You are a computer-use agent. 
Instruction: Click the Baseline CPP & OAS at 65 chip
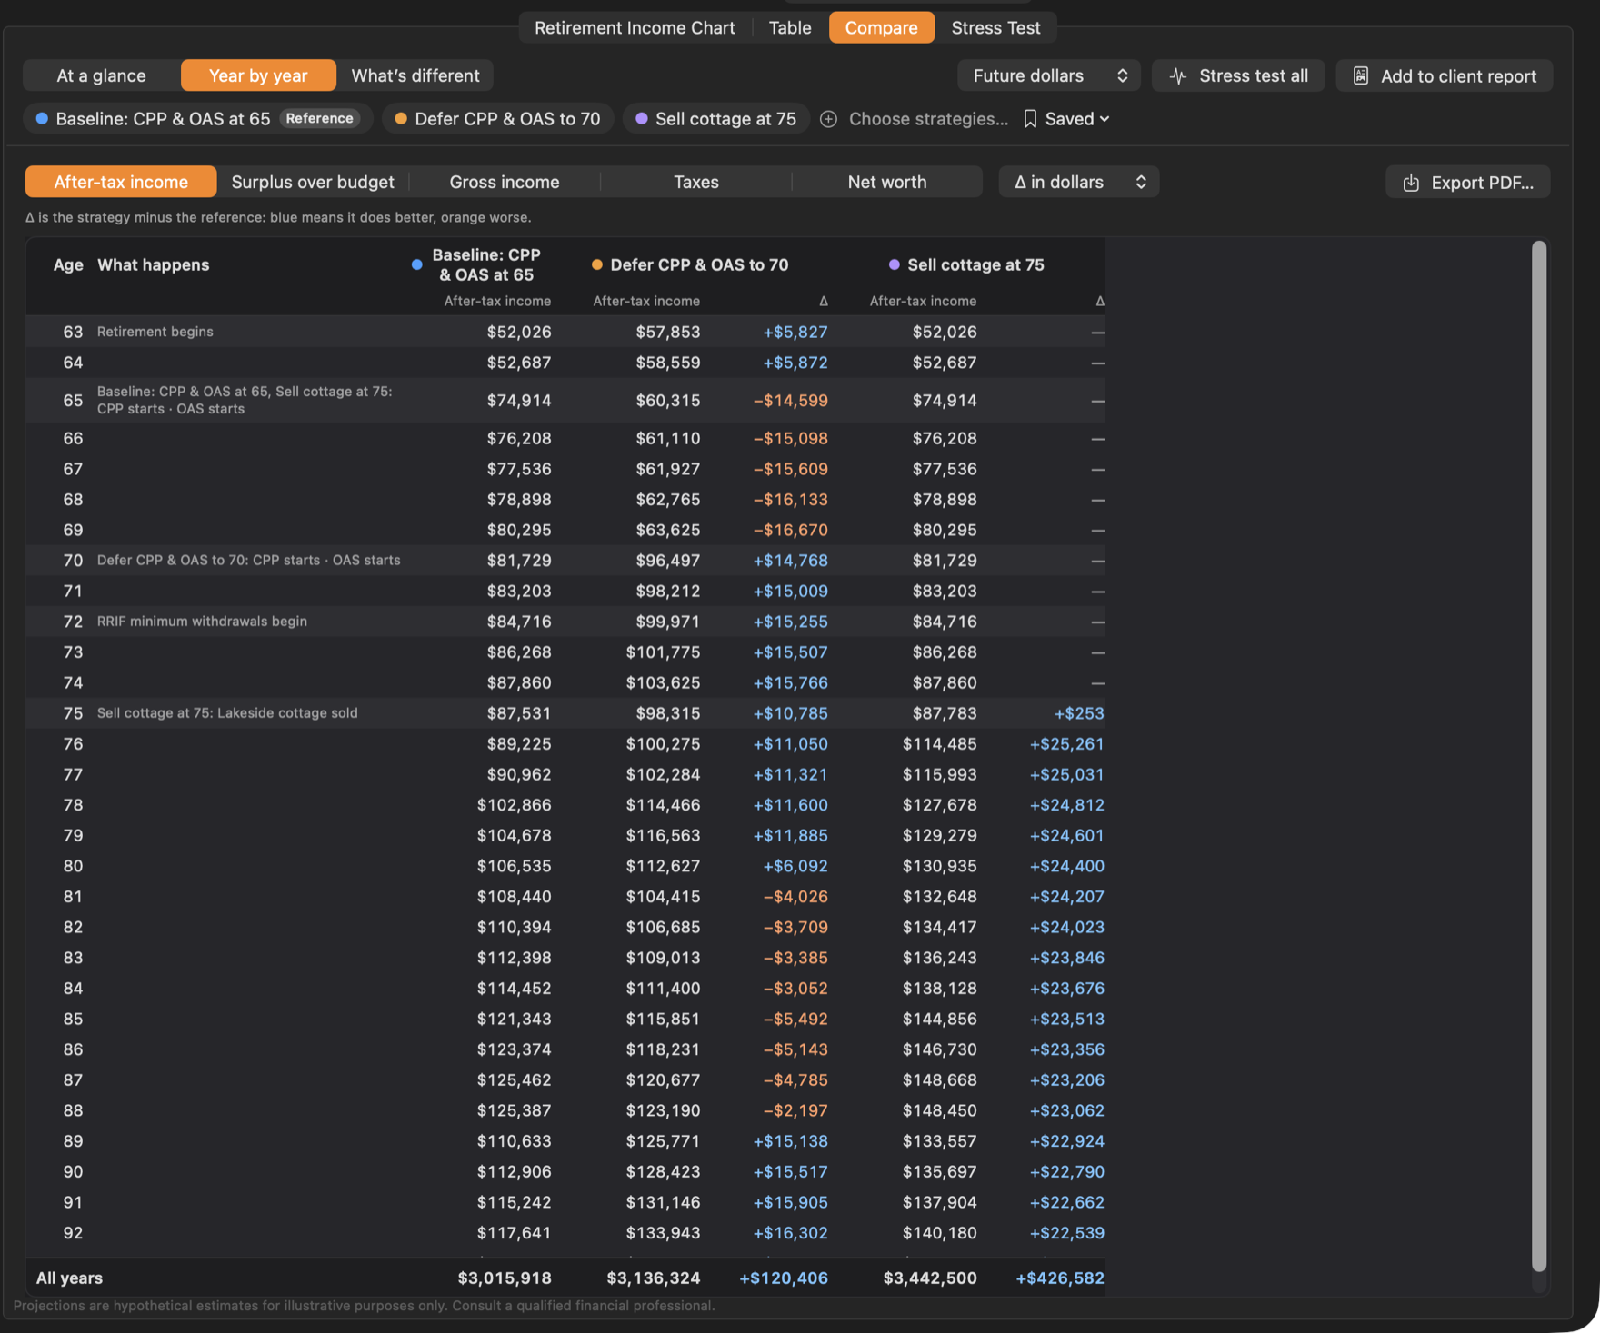(197, 119)
